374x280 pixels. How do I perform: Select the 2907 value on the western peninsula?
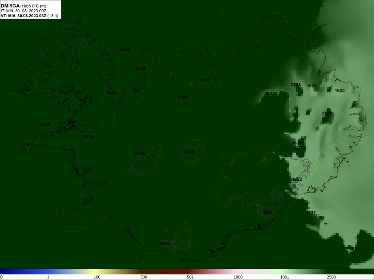(28, 145)
